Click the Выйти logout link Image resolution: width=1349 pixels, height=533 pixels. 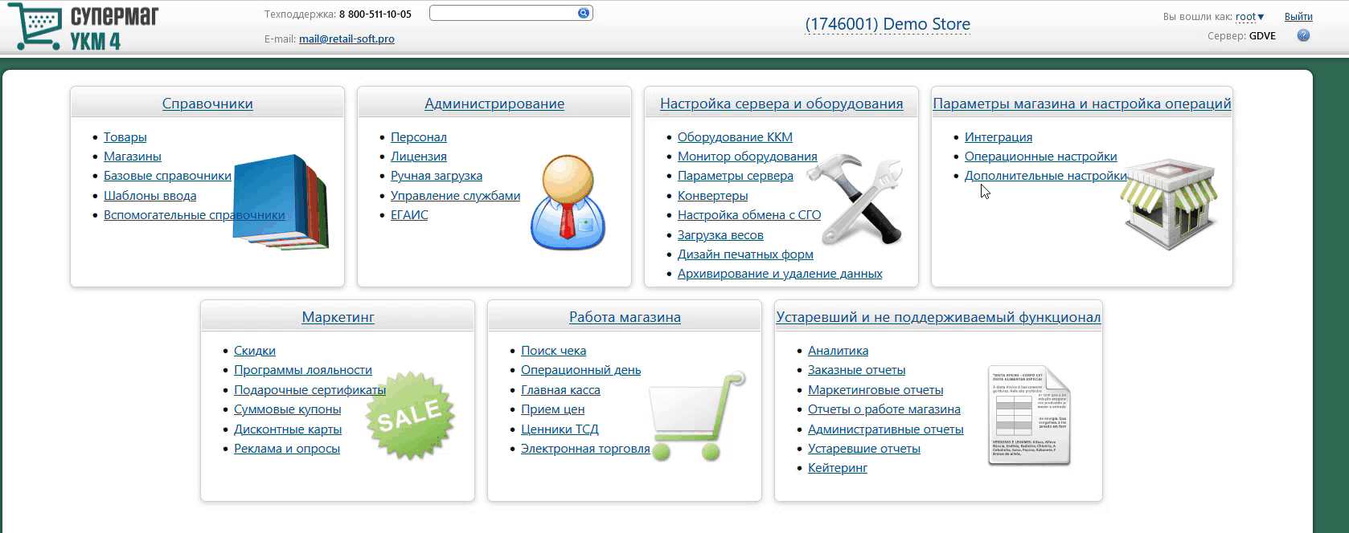pyautogui.click(x=1298, y=17)
